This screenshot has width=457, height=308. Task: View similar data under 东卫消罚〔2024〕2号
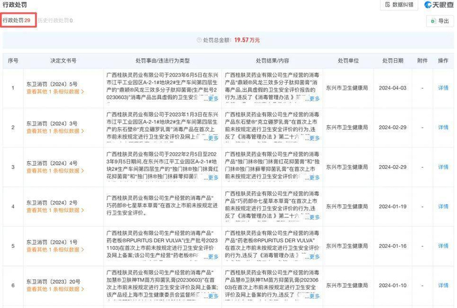click(x=55, y=210)
